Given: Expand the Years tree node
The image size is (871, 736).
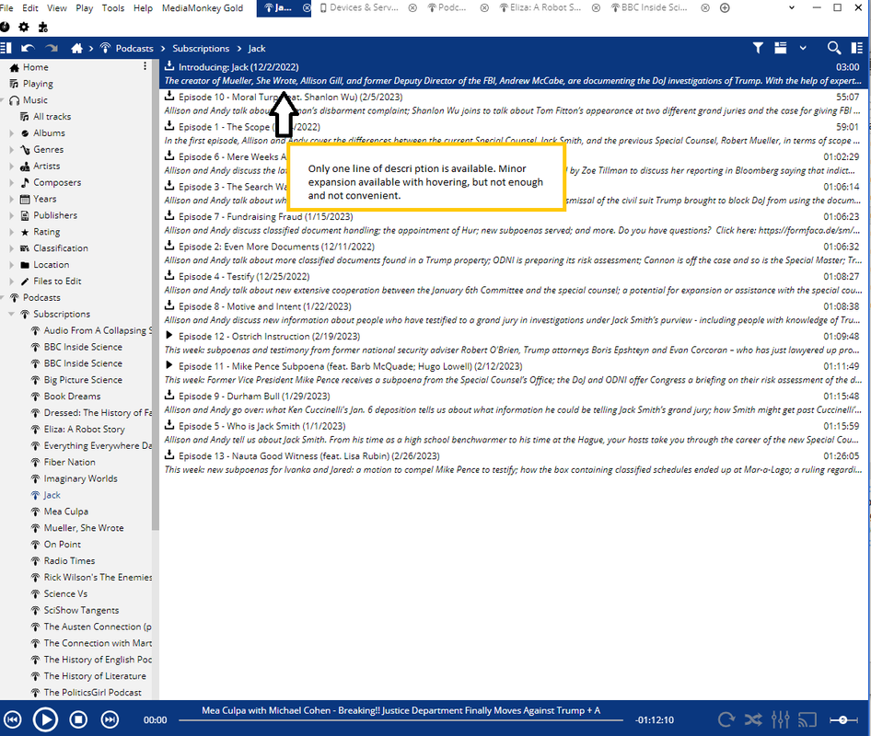Looking at the screenshot, I should (x=12, y=199).
